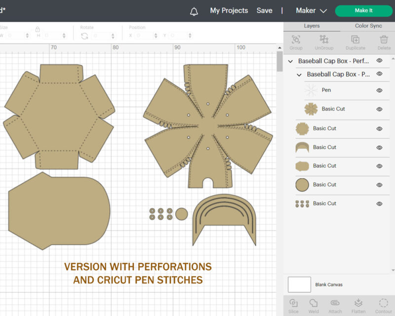Collapse the top Baseball Cap Box group
Image resolution: width=395 pixels, height=316 pixels.
pyautogui.click(x=291, y=61)
